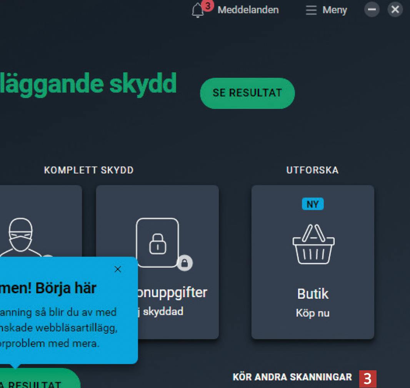Dismiss the blue Börja här tooltip

coord(118,269)
